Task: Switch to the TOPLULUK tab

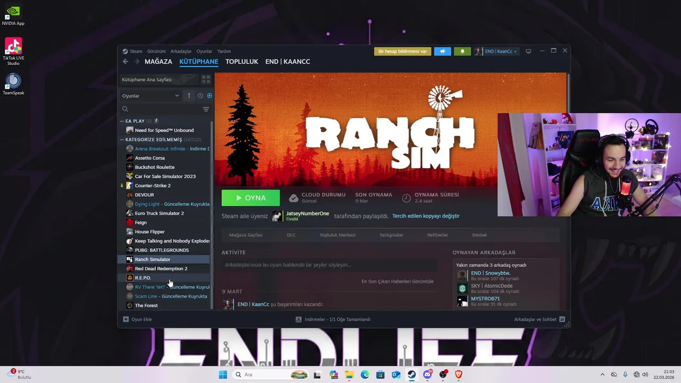Action: (x=242, y=62)
